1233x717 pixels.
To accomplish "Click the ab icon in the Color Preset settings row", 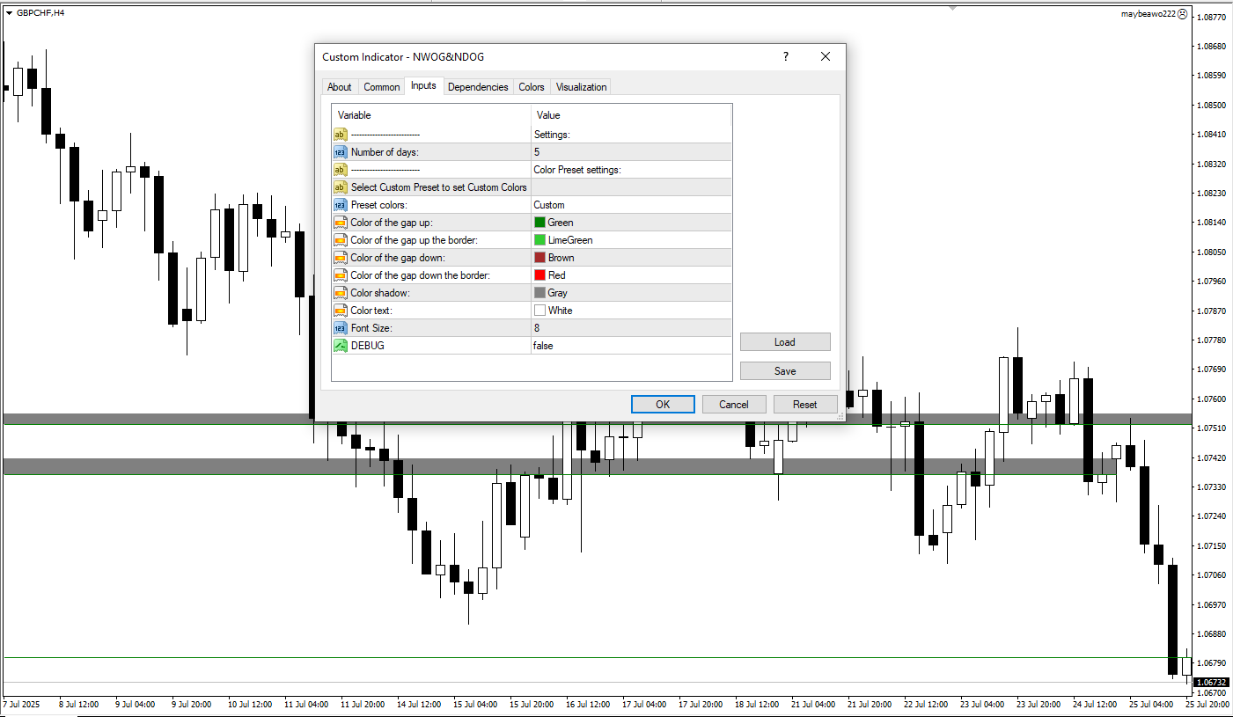I will coord(341,170).
